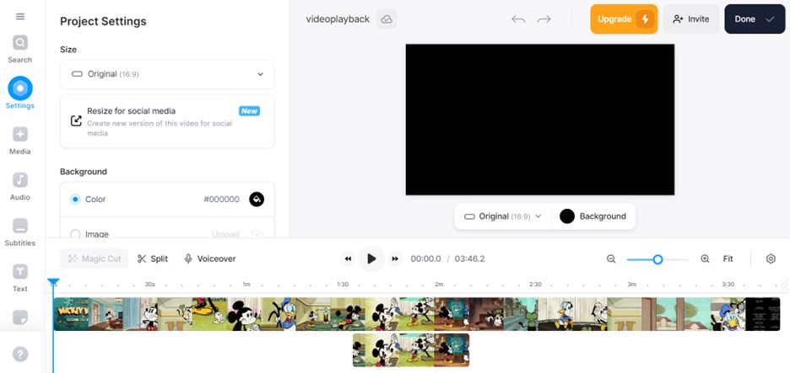This screenshot has height=373, width=790.
Task: Click the cloud save status icon
Action: (387, 19)
